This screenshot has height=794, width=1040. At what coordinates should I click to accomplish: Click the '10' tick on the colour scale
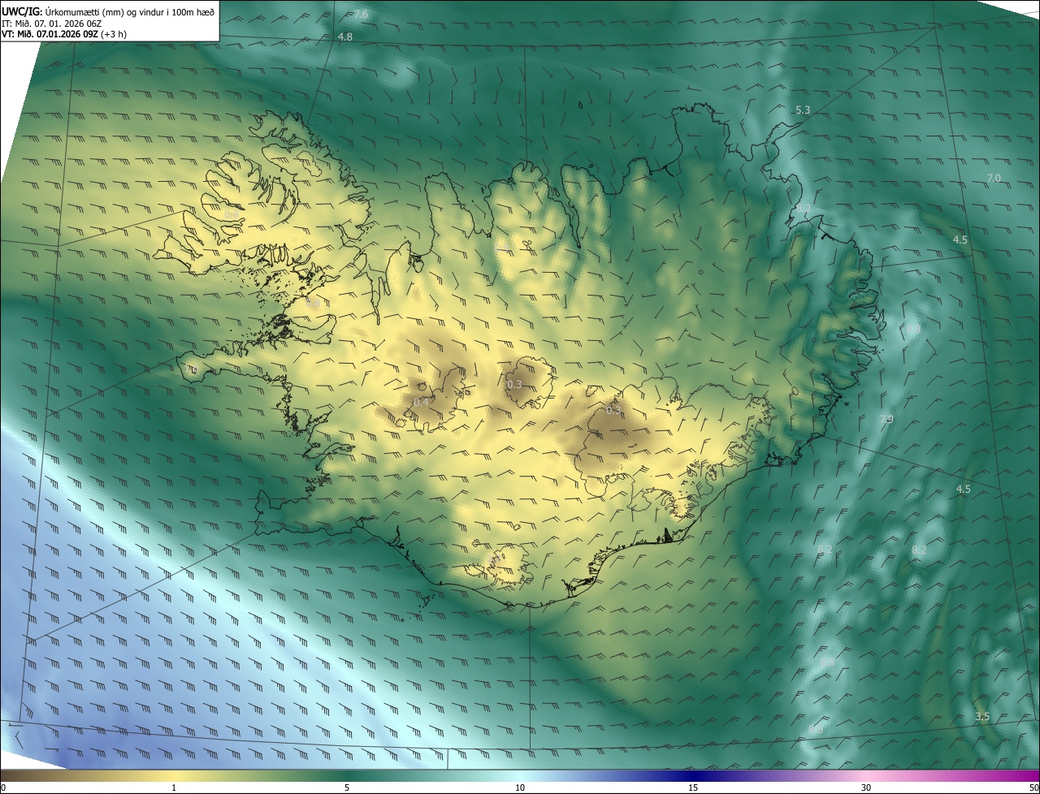point(520,788)
